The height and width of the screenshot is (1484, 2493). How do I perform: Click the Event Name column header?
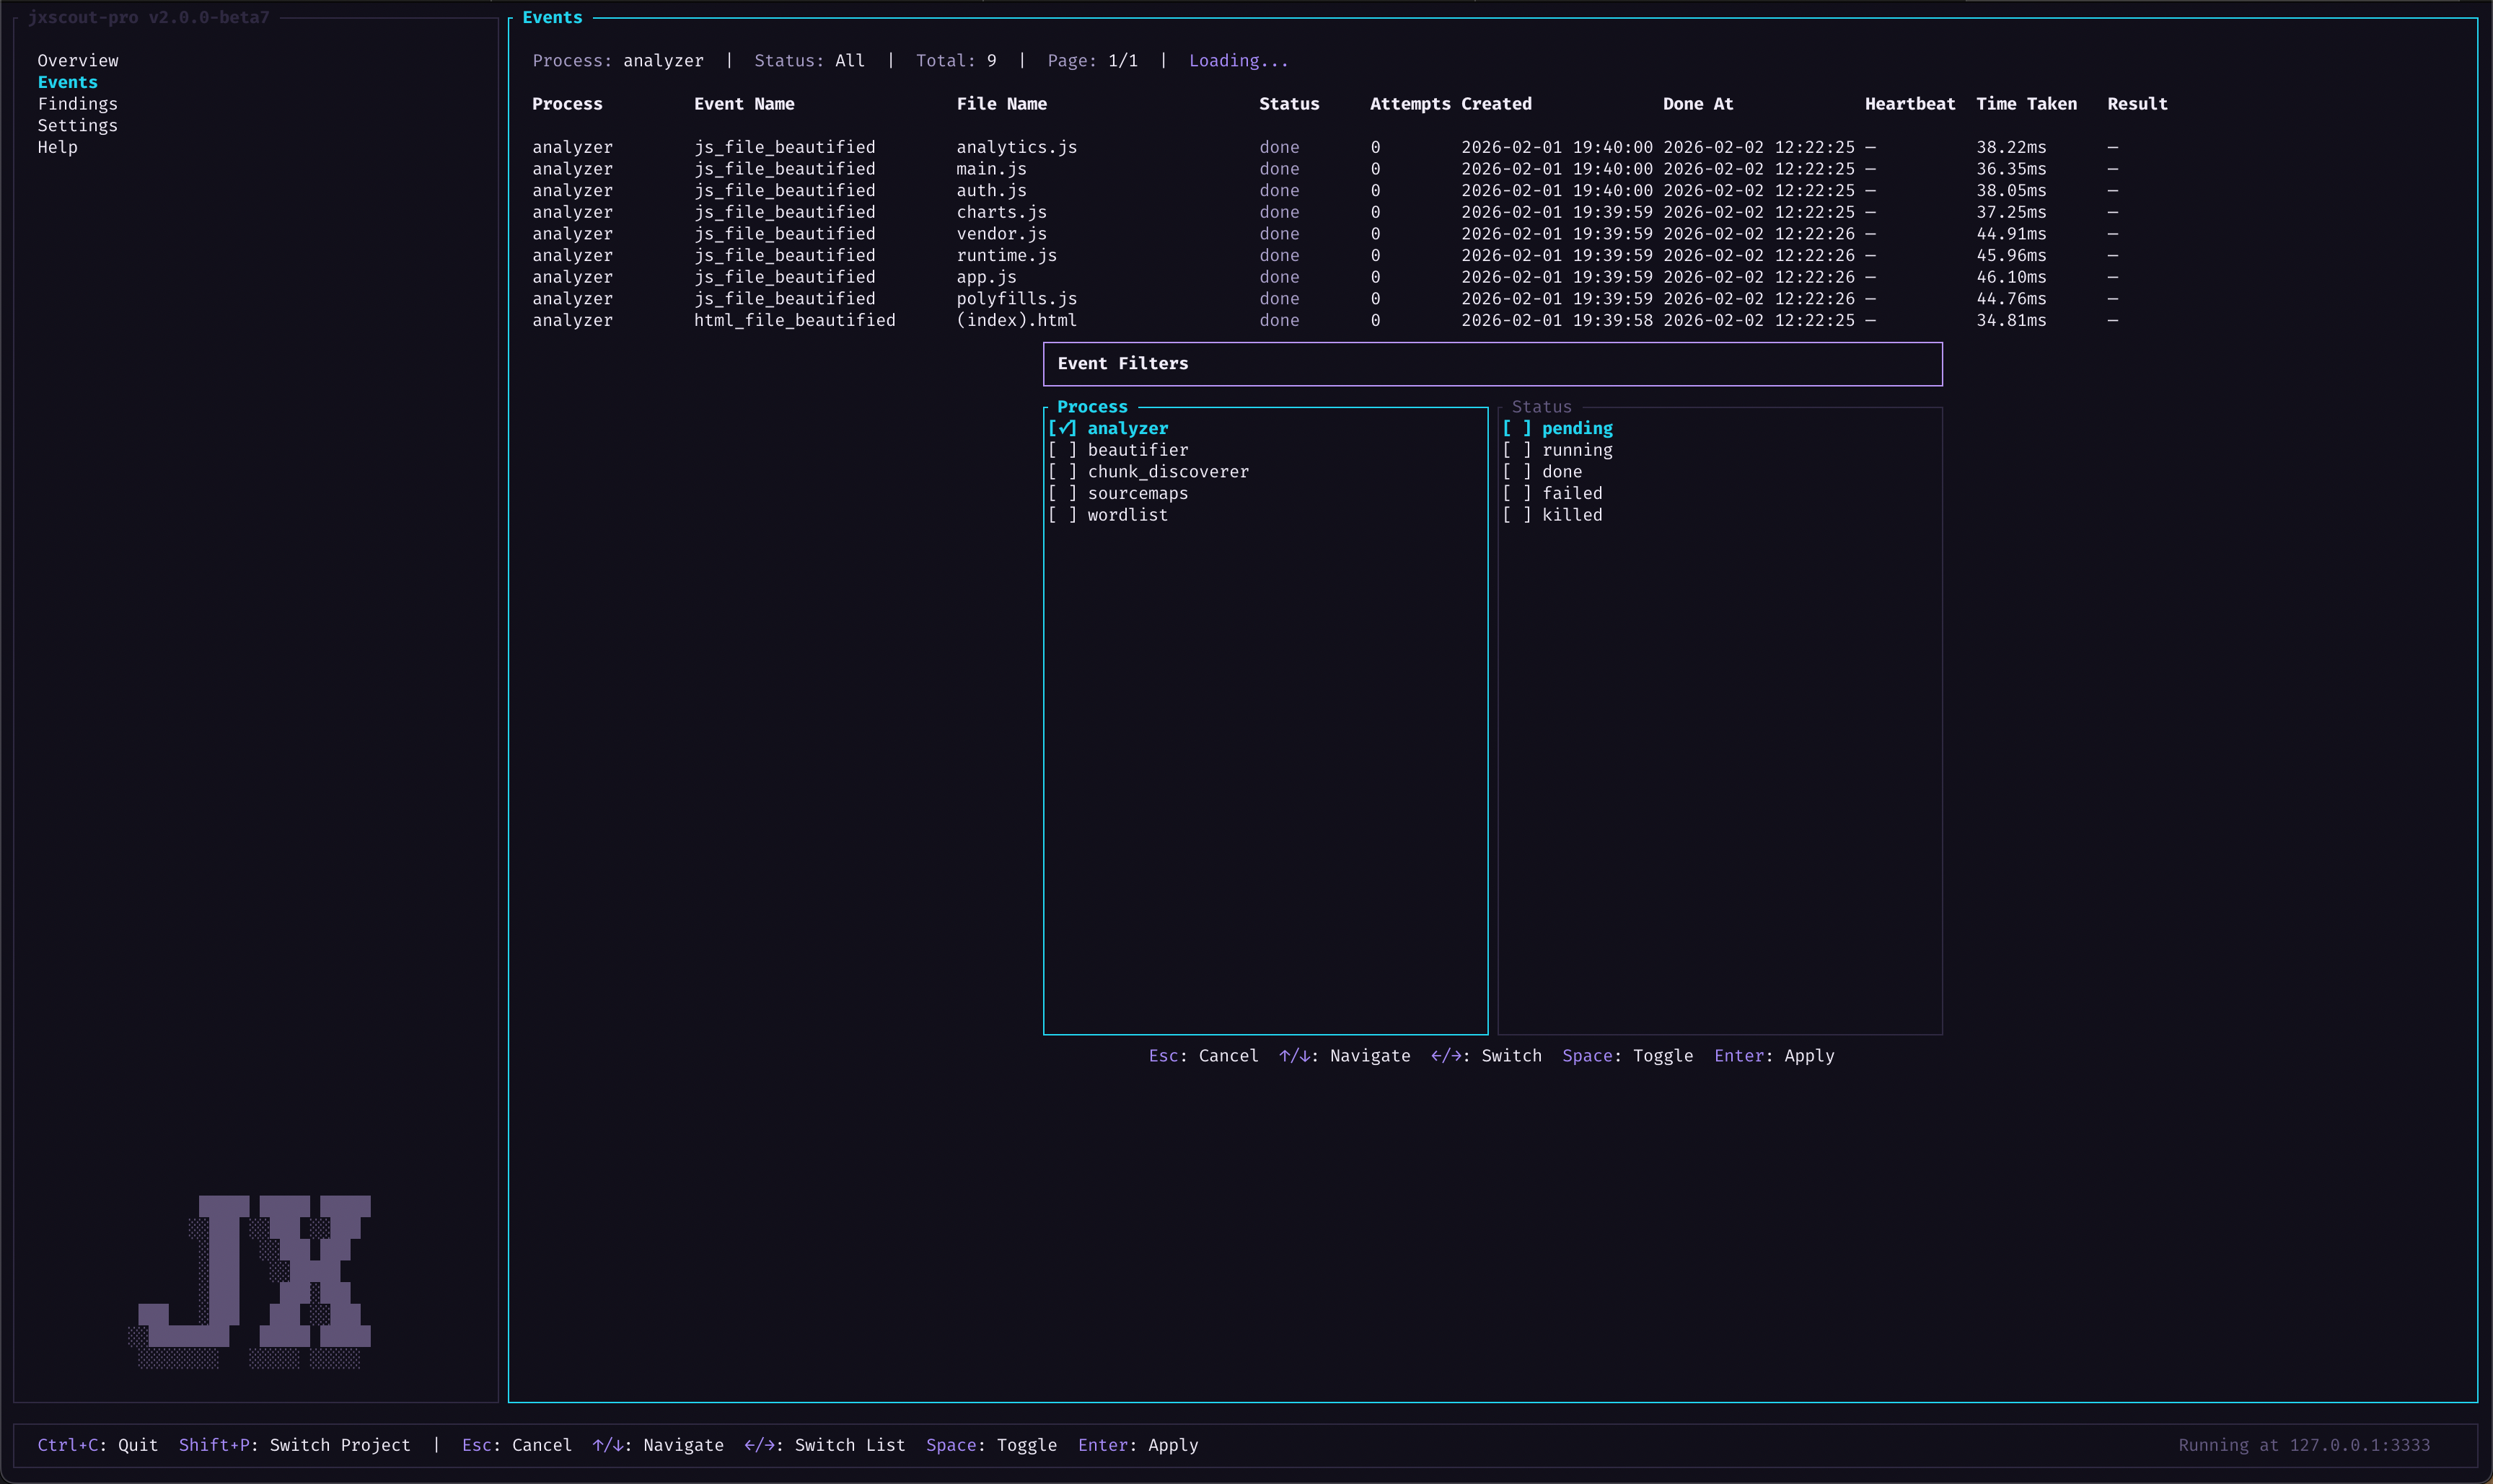744,104
